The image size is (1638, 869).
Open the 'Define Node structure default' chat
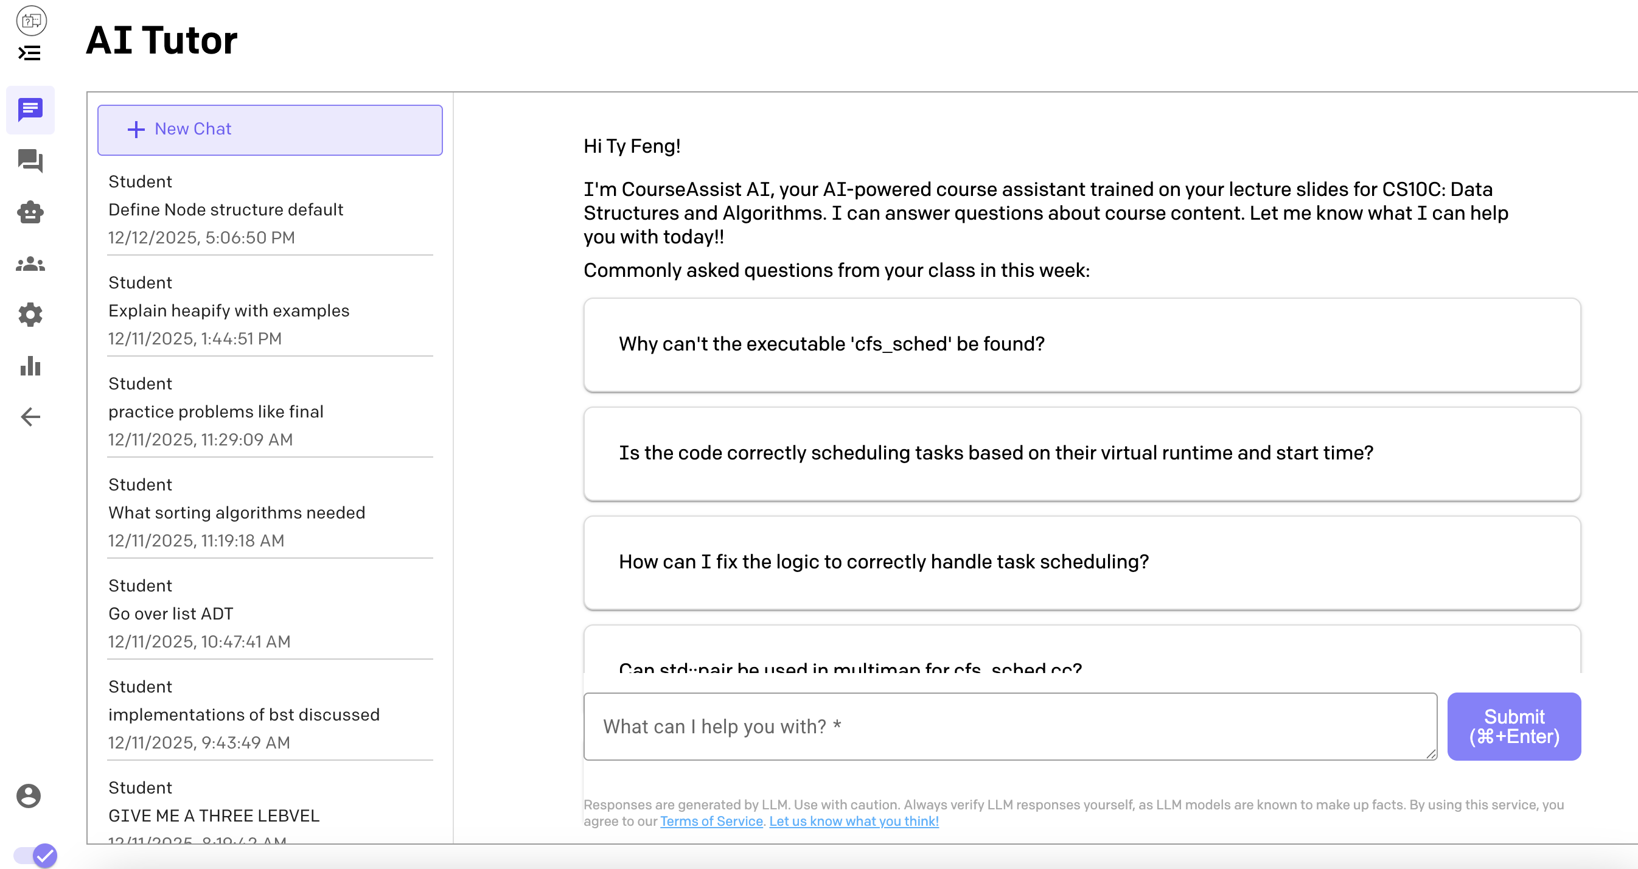pos(270,209)
